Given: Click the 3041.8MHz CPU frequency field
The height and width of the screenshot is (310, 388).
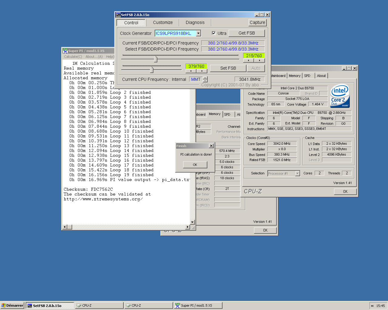Looking at the screenshot, I should coord(249,79).
